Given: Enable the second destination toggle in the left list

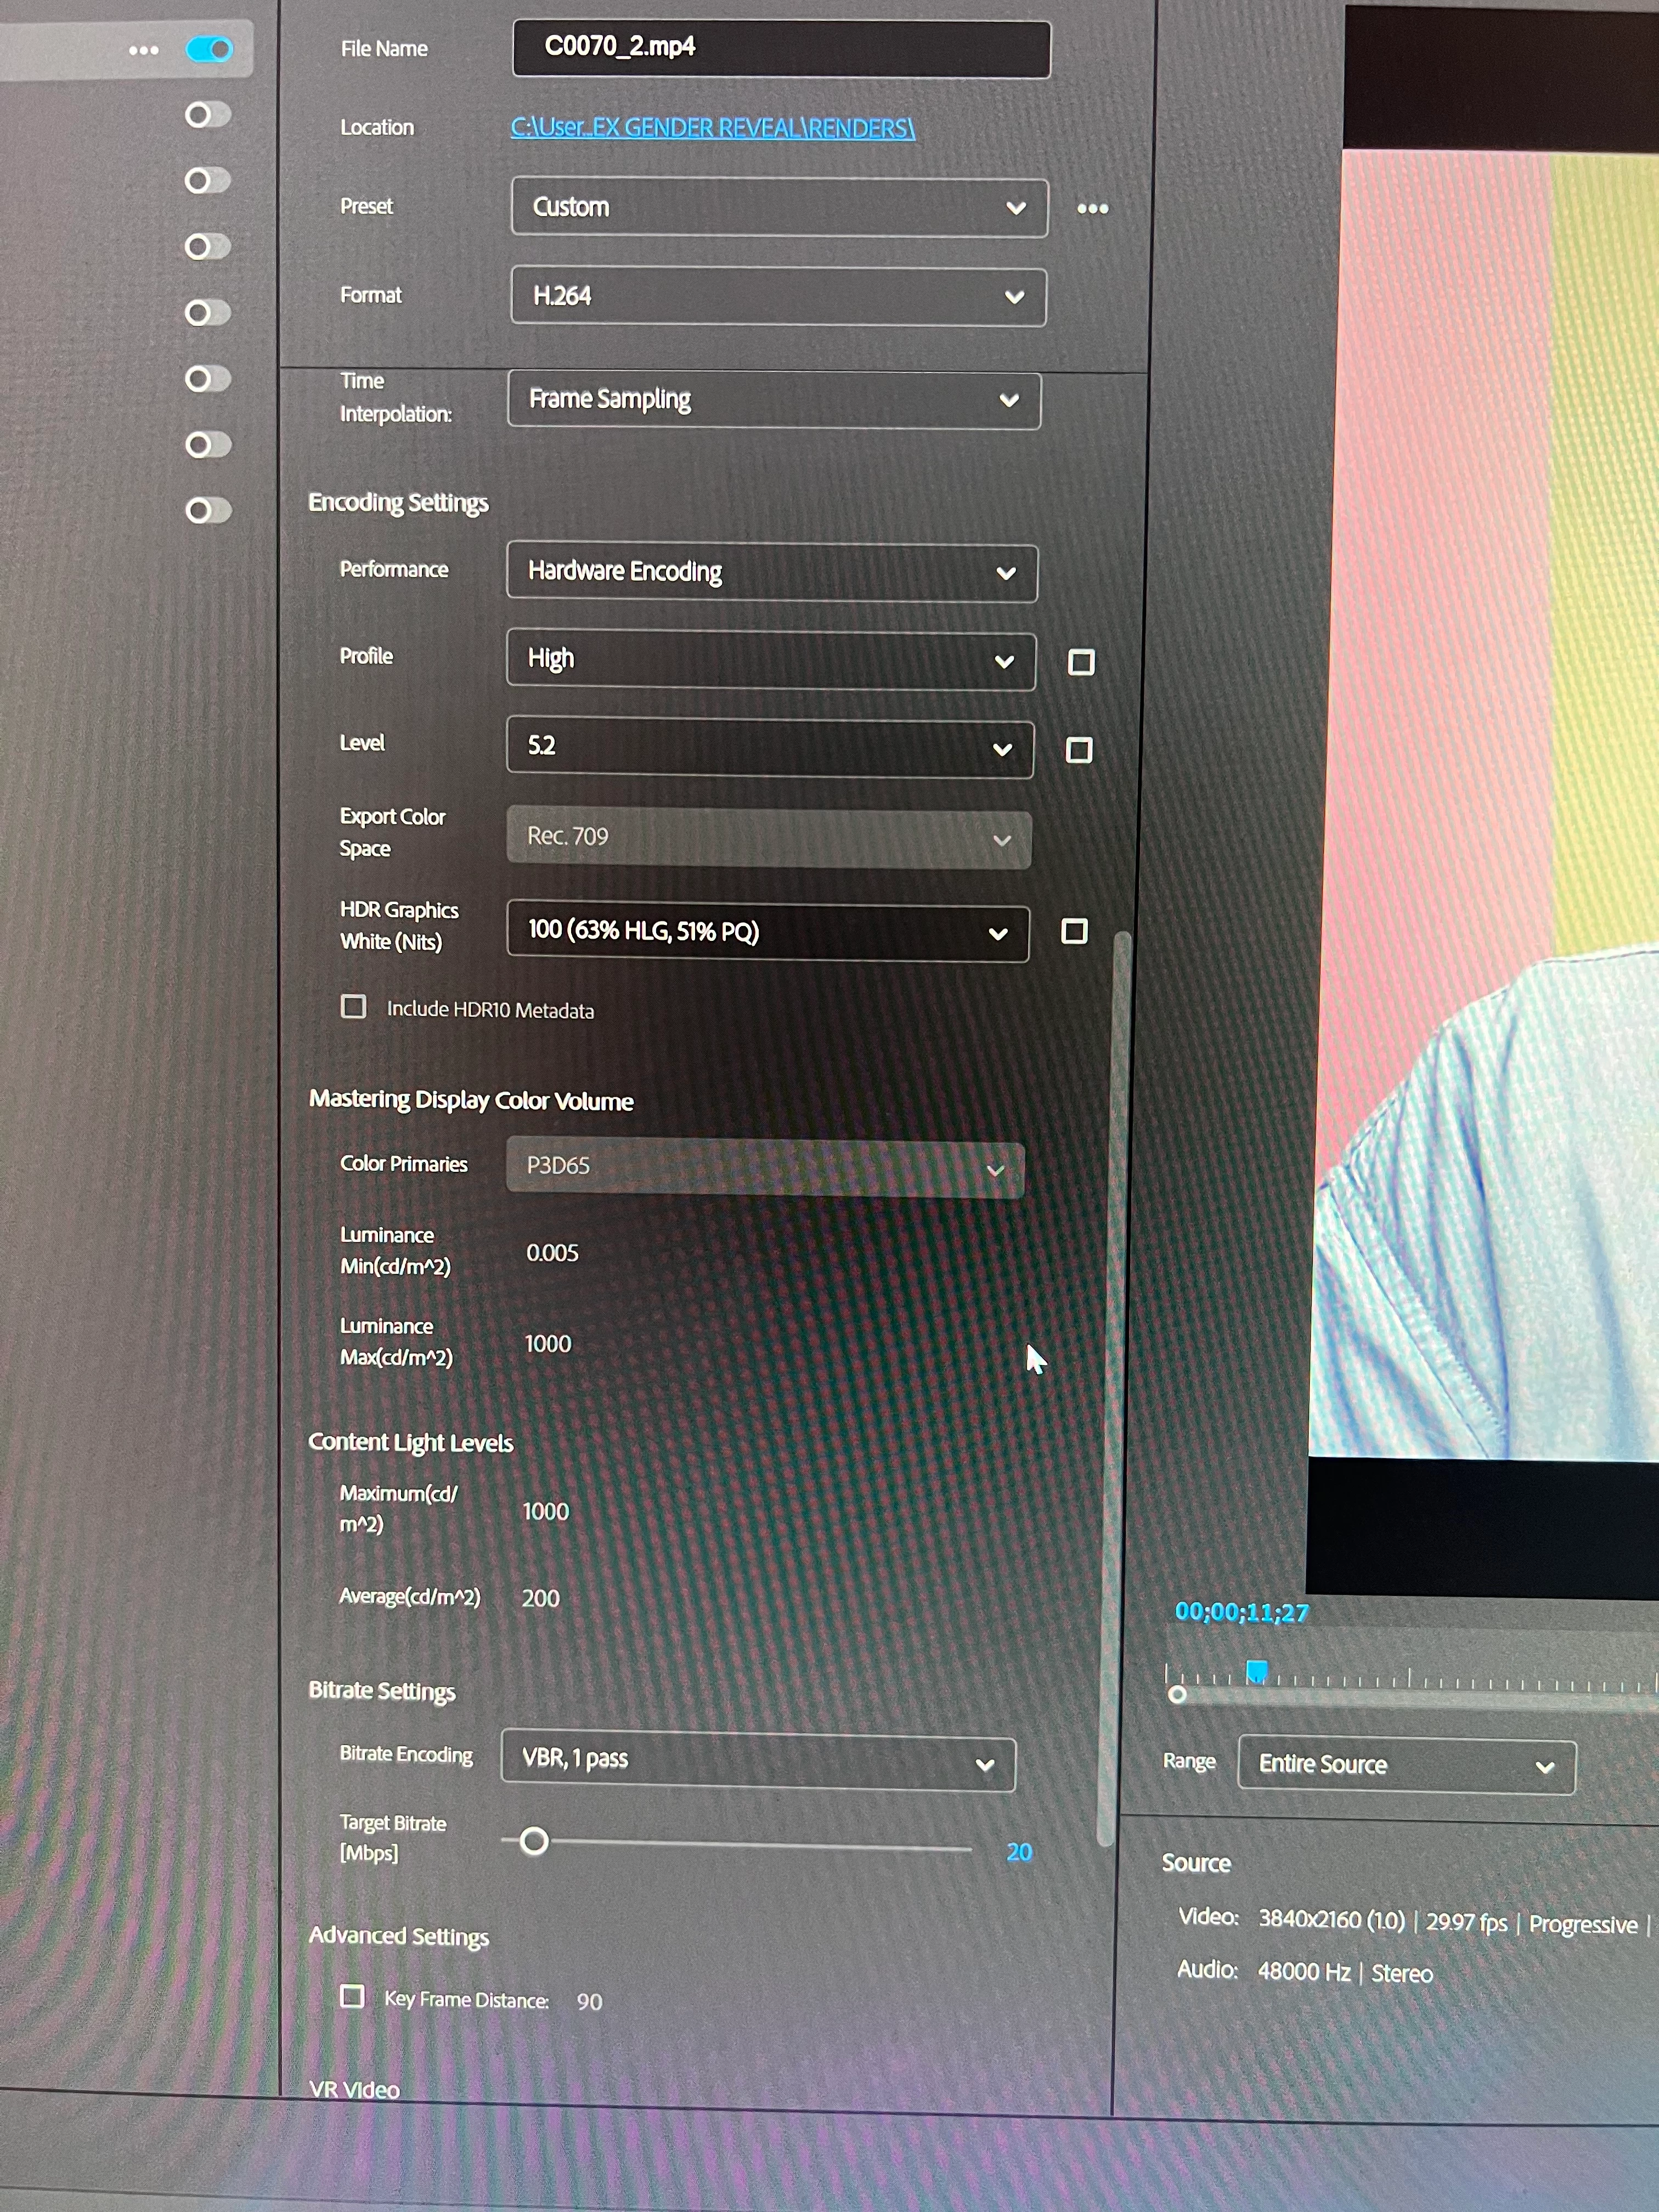Looking at the screenshot, I should 208,115.
